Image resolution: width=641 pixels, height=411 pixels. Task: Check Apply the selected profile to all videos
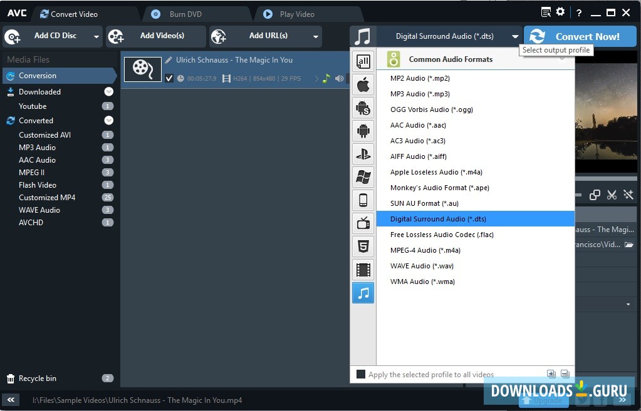click(x=360, y=374)
